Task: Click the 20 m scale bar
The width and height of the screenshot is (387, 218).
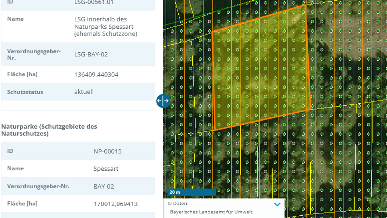Action: pyautogui.click(x=192, y=192)
